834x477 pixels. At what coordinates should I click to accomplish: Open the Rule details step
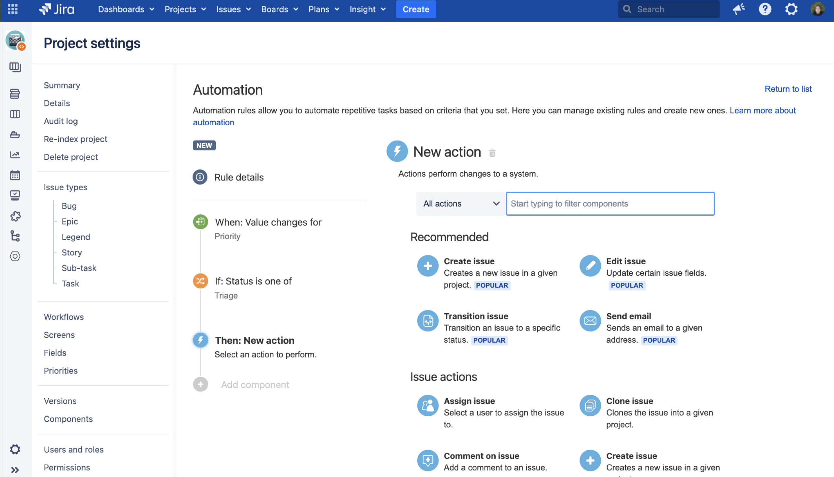tap(239, 177)
